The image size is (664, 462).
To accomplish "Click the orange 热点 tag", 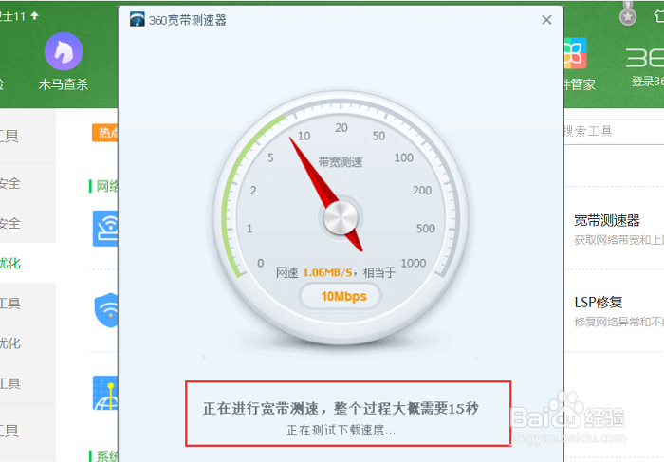I will 105,133.
